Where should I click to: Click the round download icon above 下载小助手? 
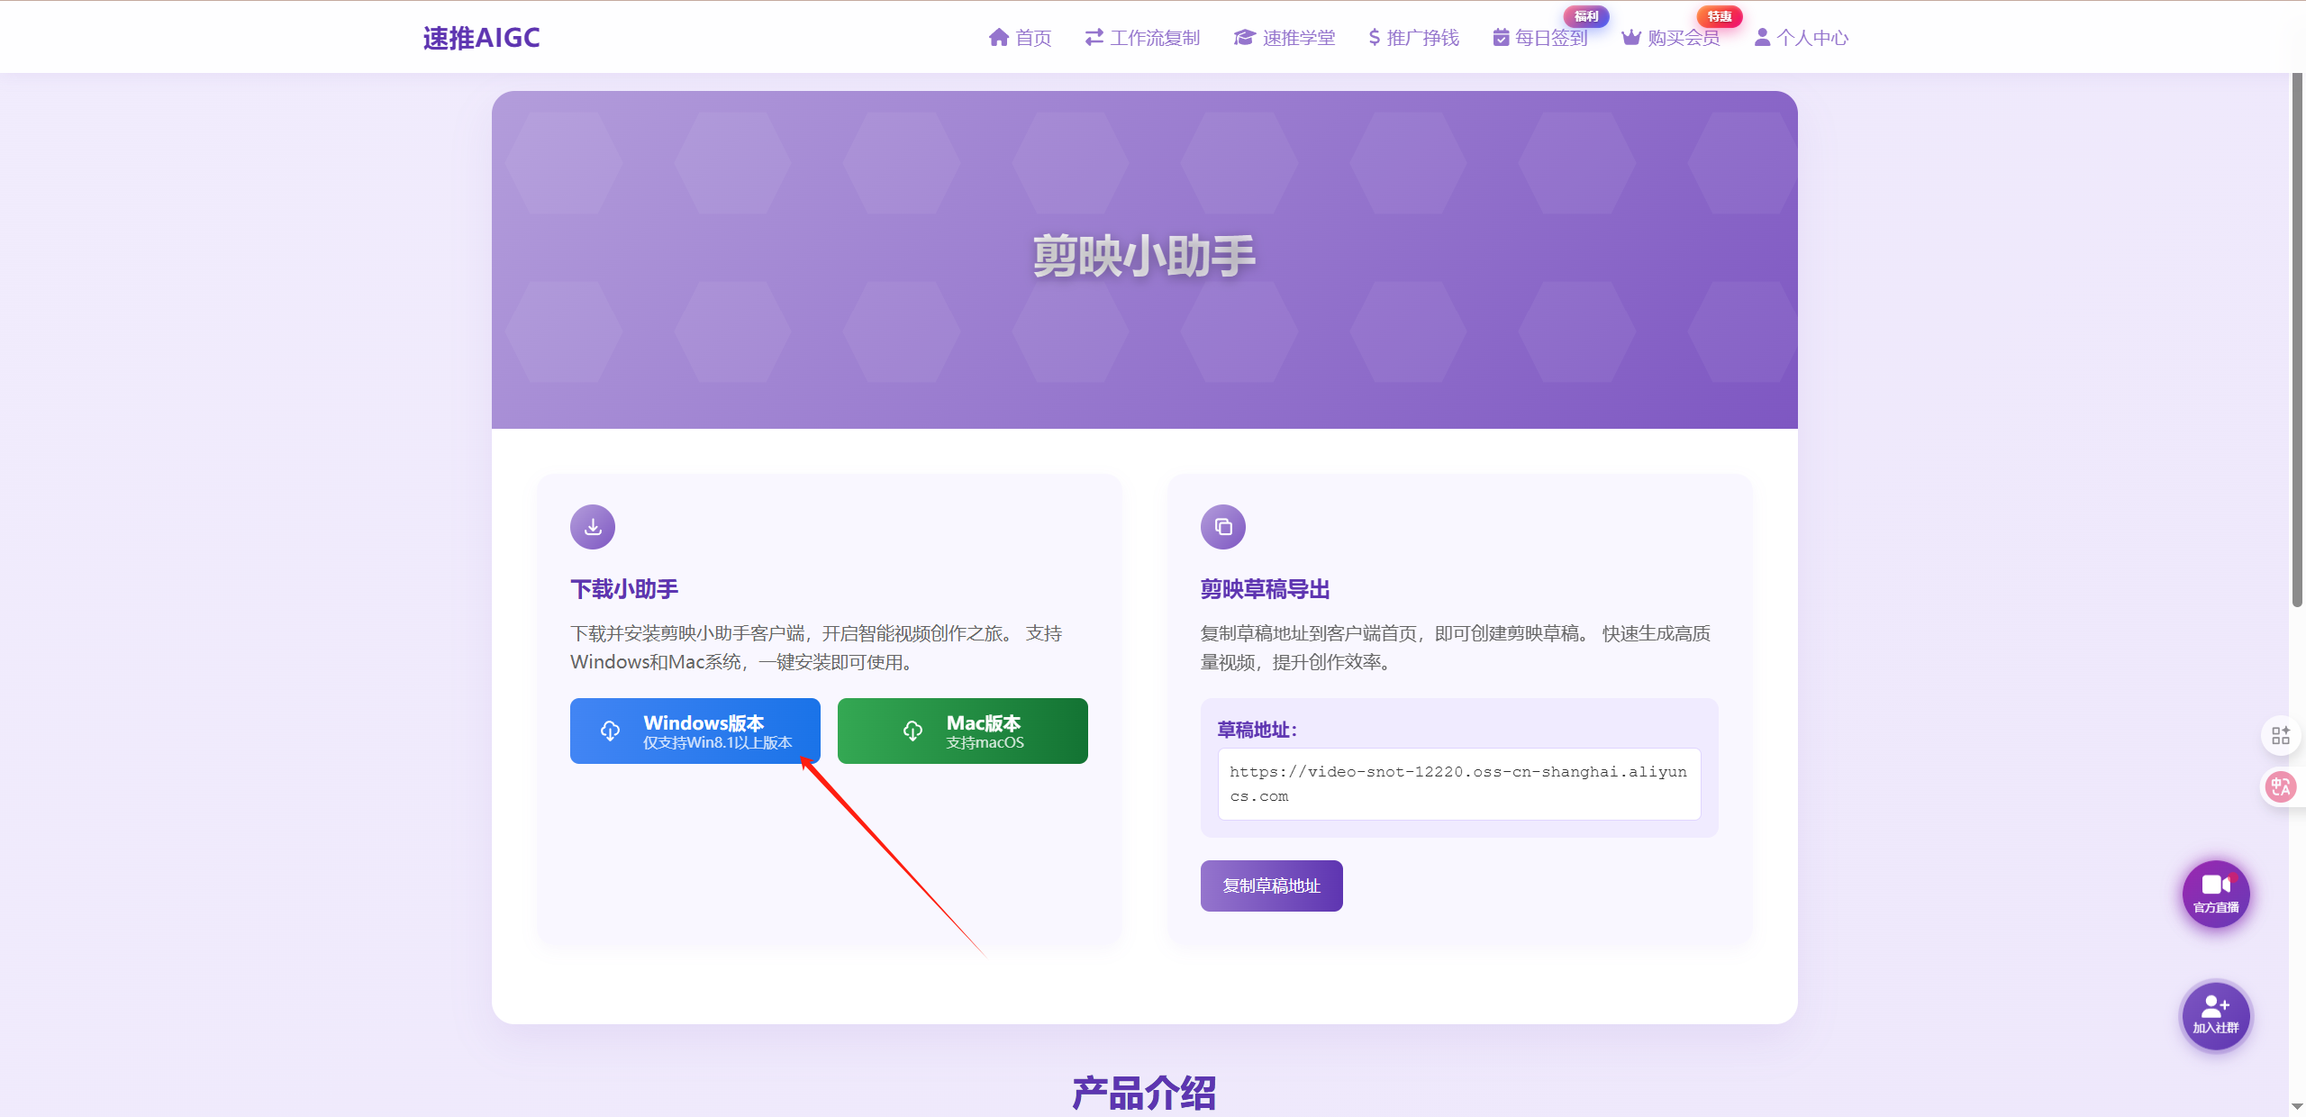tap(593, 527)
